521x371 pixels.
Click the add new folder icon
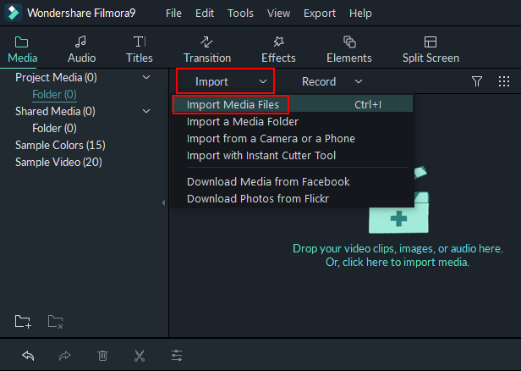click(x=24, y=322)
